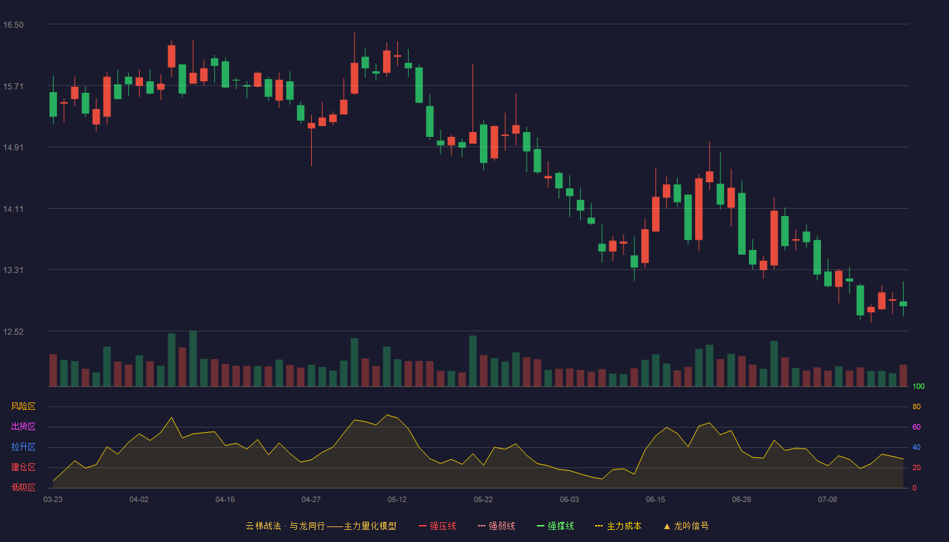Click the 风险区 zone label
This screenshot has height=542, width=949.
pos(23,406)
